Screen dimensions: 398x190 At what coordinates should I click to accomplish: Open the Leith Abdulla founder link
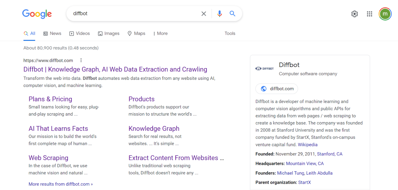point(319,173)
